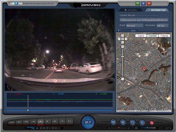
Task: Print the current frame with the printer icon
Action: coord(142,122)
